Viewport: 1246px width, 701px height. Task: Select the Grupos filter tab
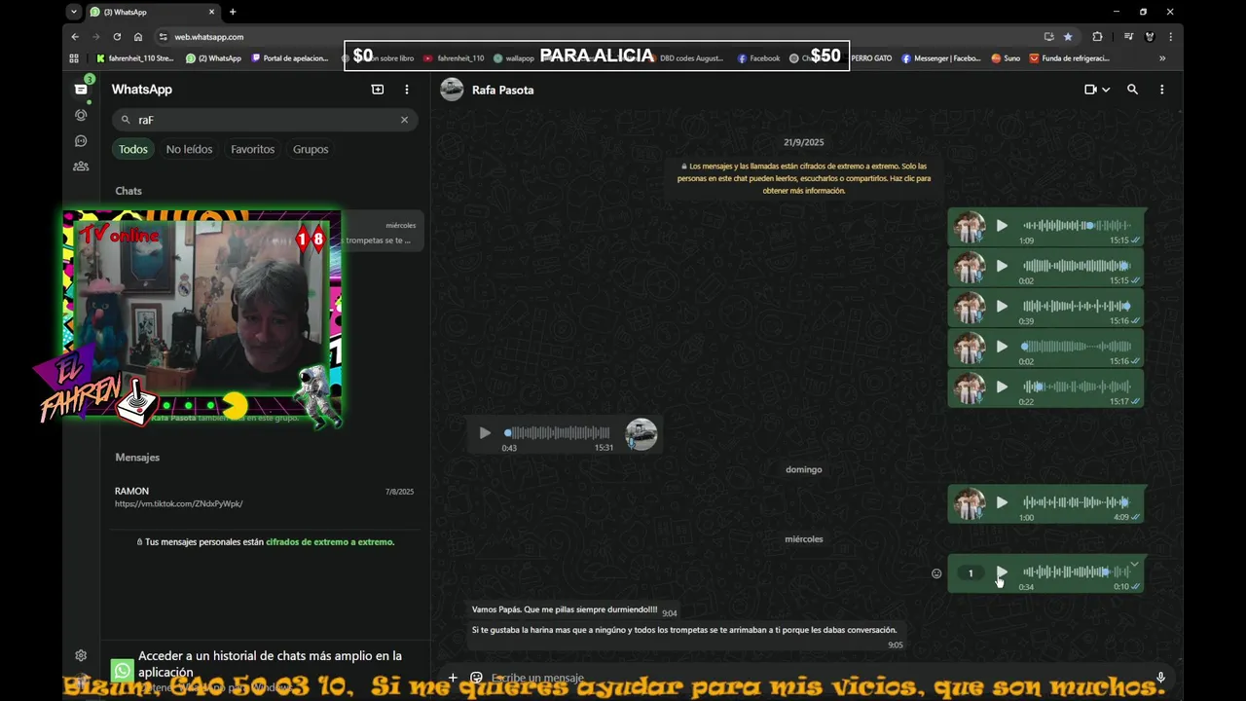[x=311, y=149]
